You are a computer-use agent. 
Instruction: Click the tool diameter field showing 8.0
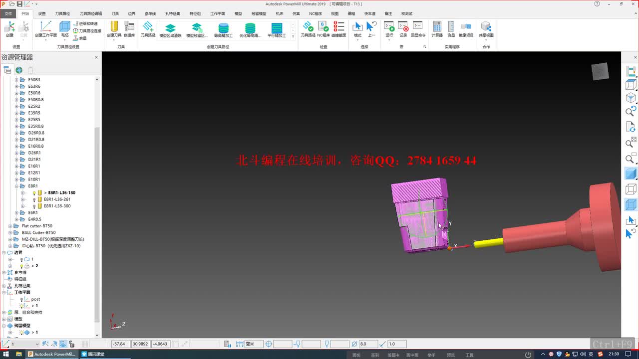[368, 344]
